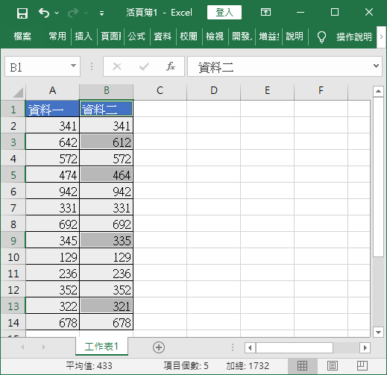The width and height of the screenshot is (387, 375).
Task: Open Customize Quick Access Toolbar dropdown
Action: (101, 13)
